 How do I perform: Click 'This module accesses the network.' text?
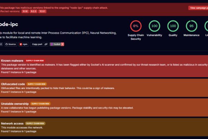(x=22, y=128)
